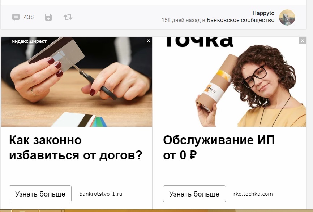Open the Happyto author profile

pyautogui.click(x=263, y=13)
